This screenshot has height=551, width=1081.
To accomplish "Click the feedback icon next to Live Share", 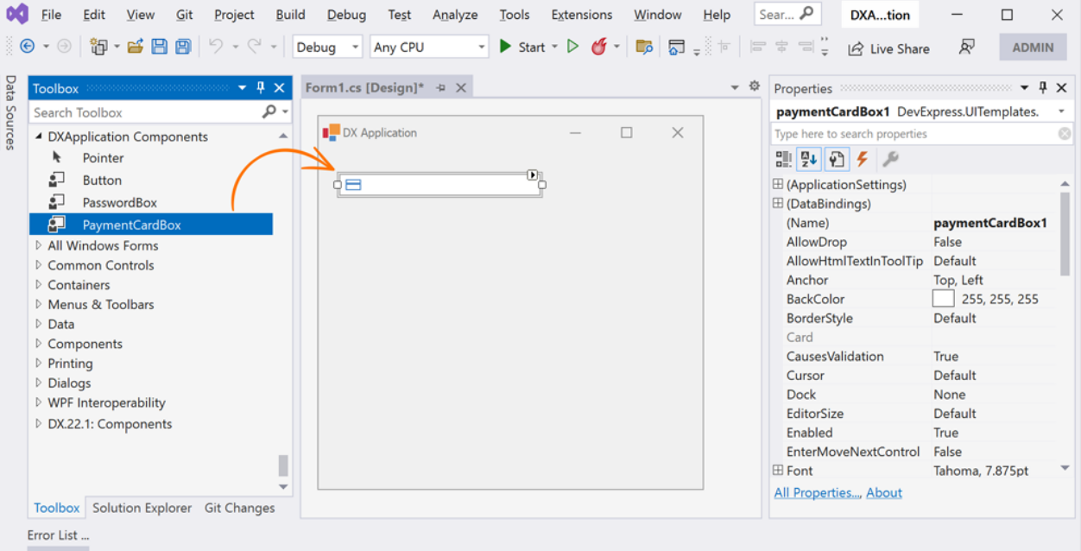I will (x=967, y=47).
